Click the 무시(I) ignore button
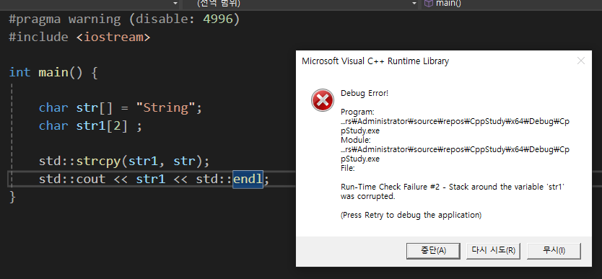Viewport: 602px width, 279px height. (x=554, y=251)
